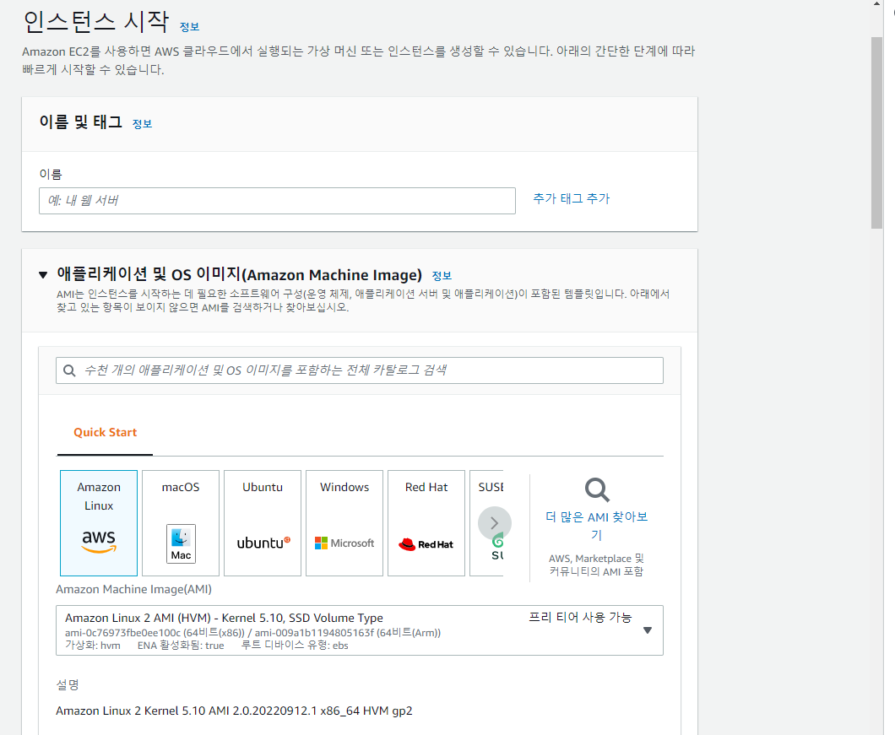Click the ubuntu logo

263,543
